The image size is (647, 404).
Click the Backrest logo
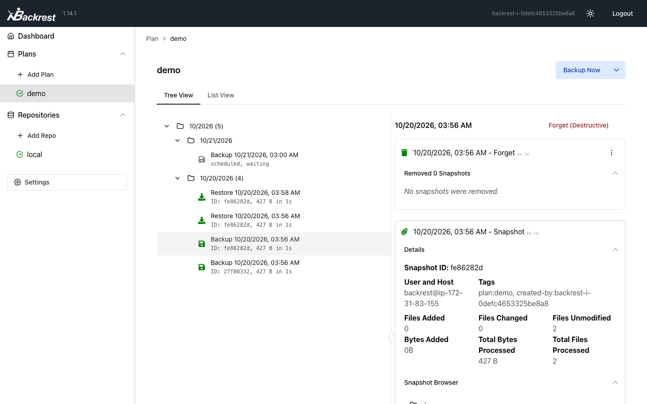pyautogui.click(x=31, y=14)
